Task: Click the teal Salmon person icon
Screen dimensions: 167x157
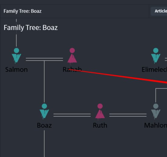Action: click(16, 56)
